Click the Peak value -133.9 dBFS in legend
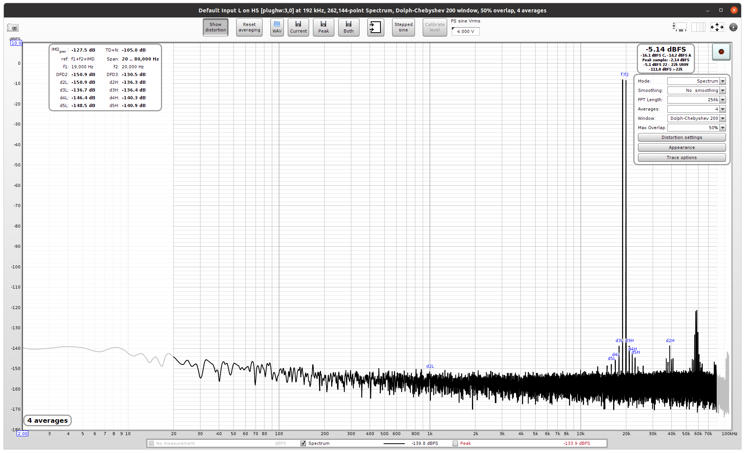Image resolution: width=745 pixels, height=453 pixels. click(577, 443)
